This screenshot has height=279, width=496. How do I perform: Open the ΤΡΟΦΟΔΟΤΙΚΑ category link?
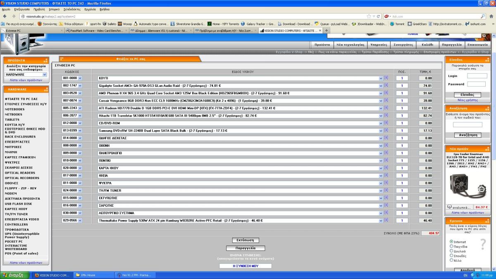tap(17, 229)
